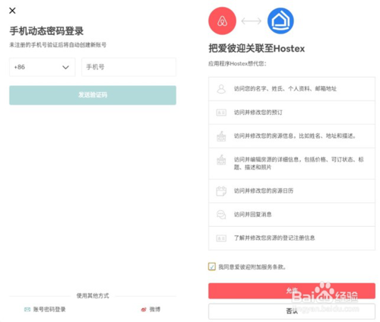Image resolution: width=380 pixels, height=322 pixels.
Task: Click the 否认 deny button
Action: 292,311
